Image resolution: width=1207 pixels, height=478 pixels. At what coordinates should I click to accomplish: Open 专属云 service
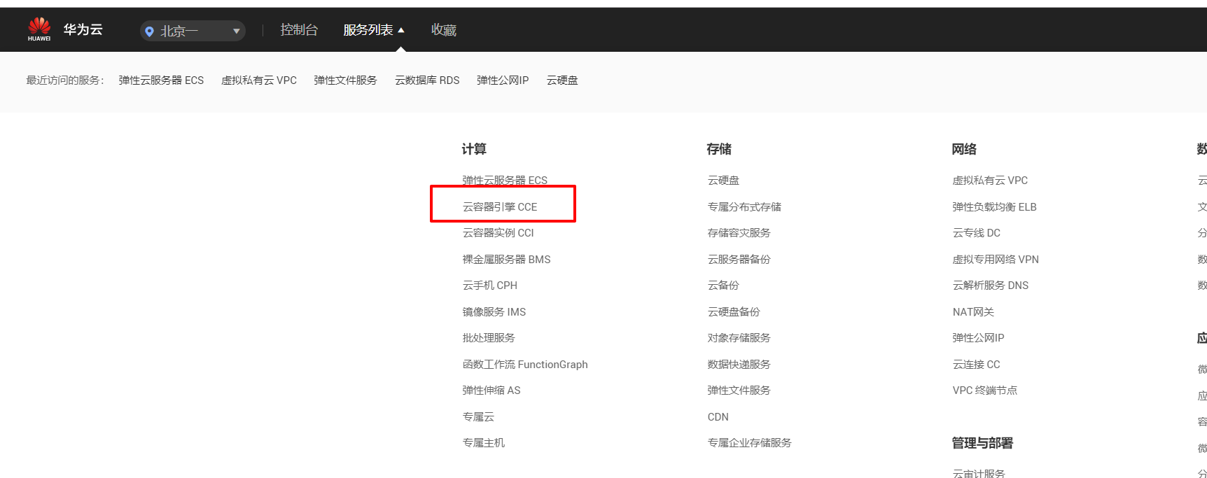click(x=478, y=417)
